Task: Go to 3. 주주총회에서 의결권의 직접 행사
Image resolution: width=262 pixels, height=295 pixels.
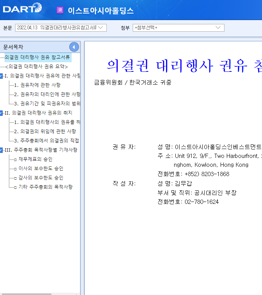Action: coord(46,141)
